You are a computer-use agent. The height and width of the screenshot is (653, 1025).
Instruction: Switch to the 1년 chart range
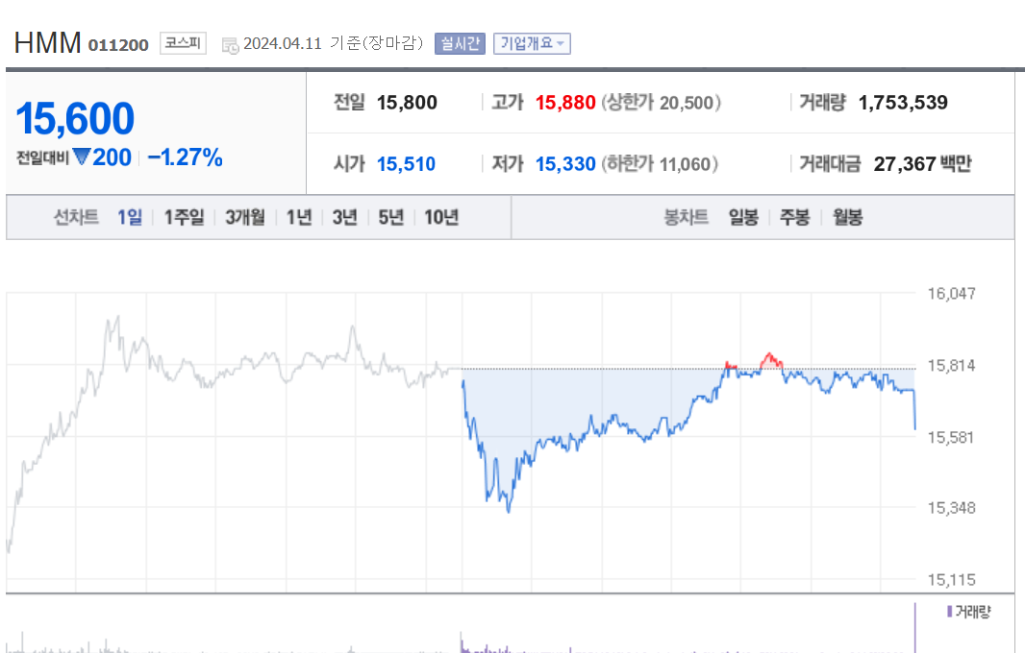click(299, 217)
